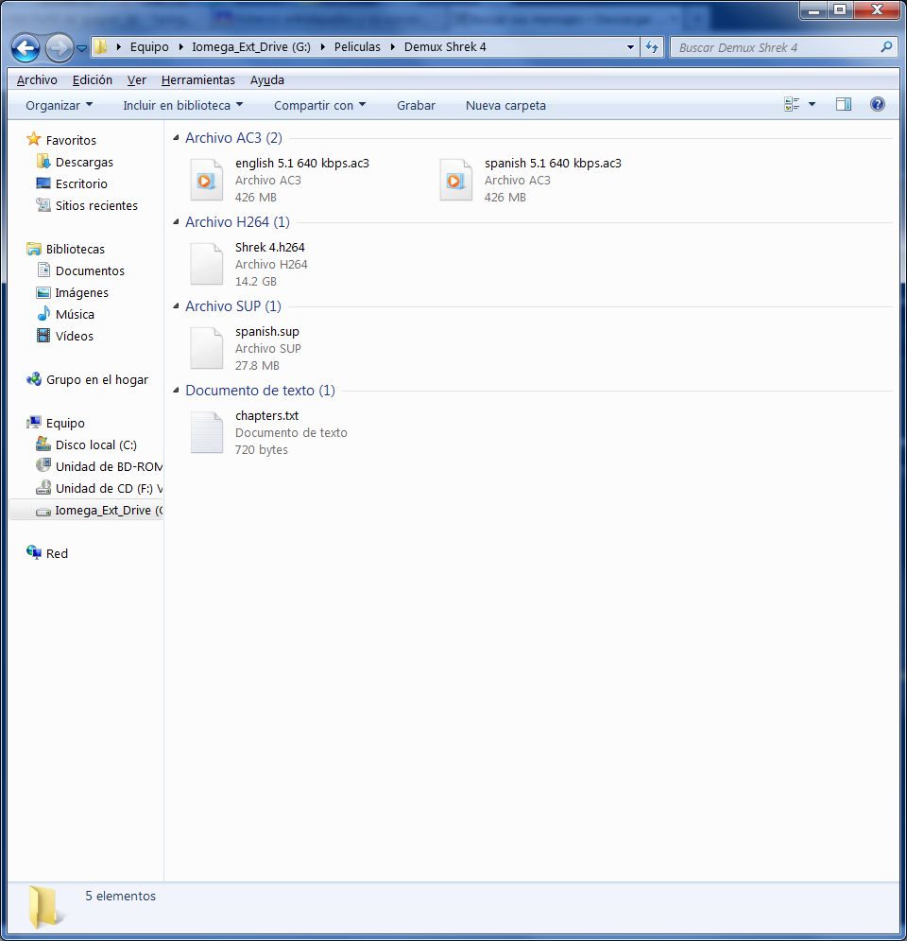Expand the arrow after Peliculas breadcrumb
The height and width of the screenshot is (941, 907).
click(393, 46)
